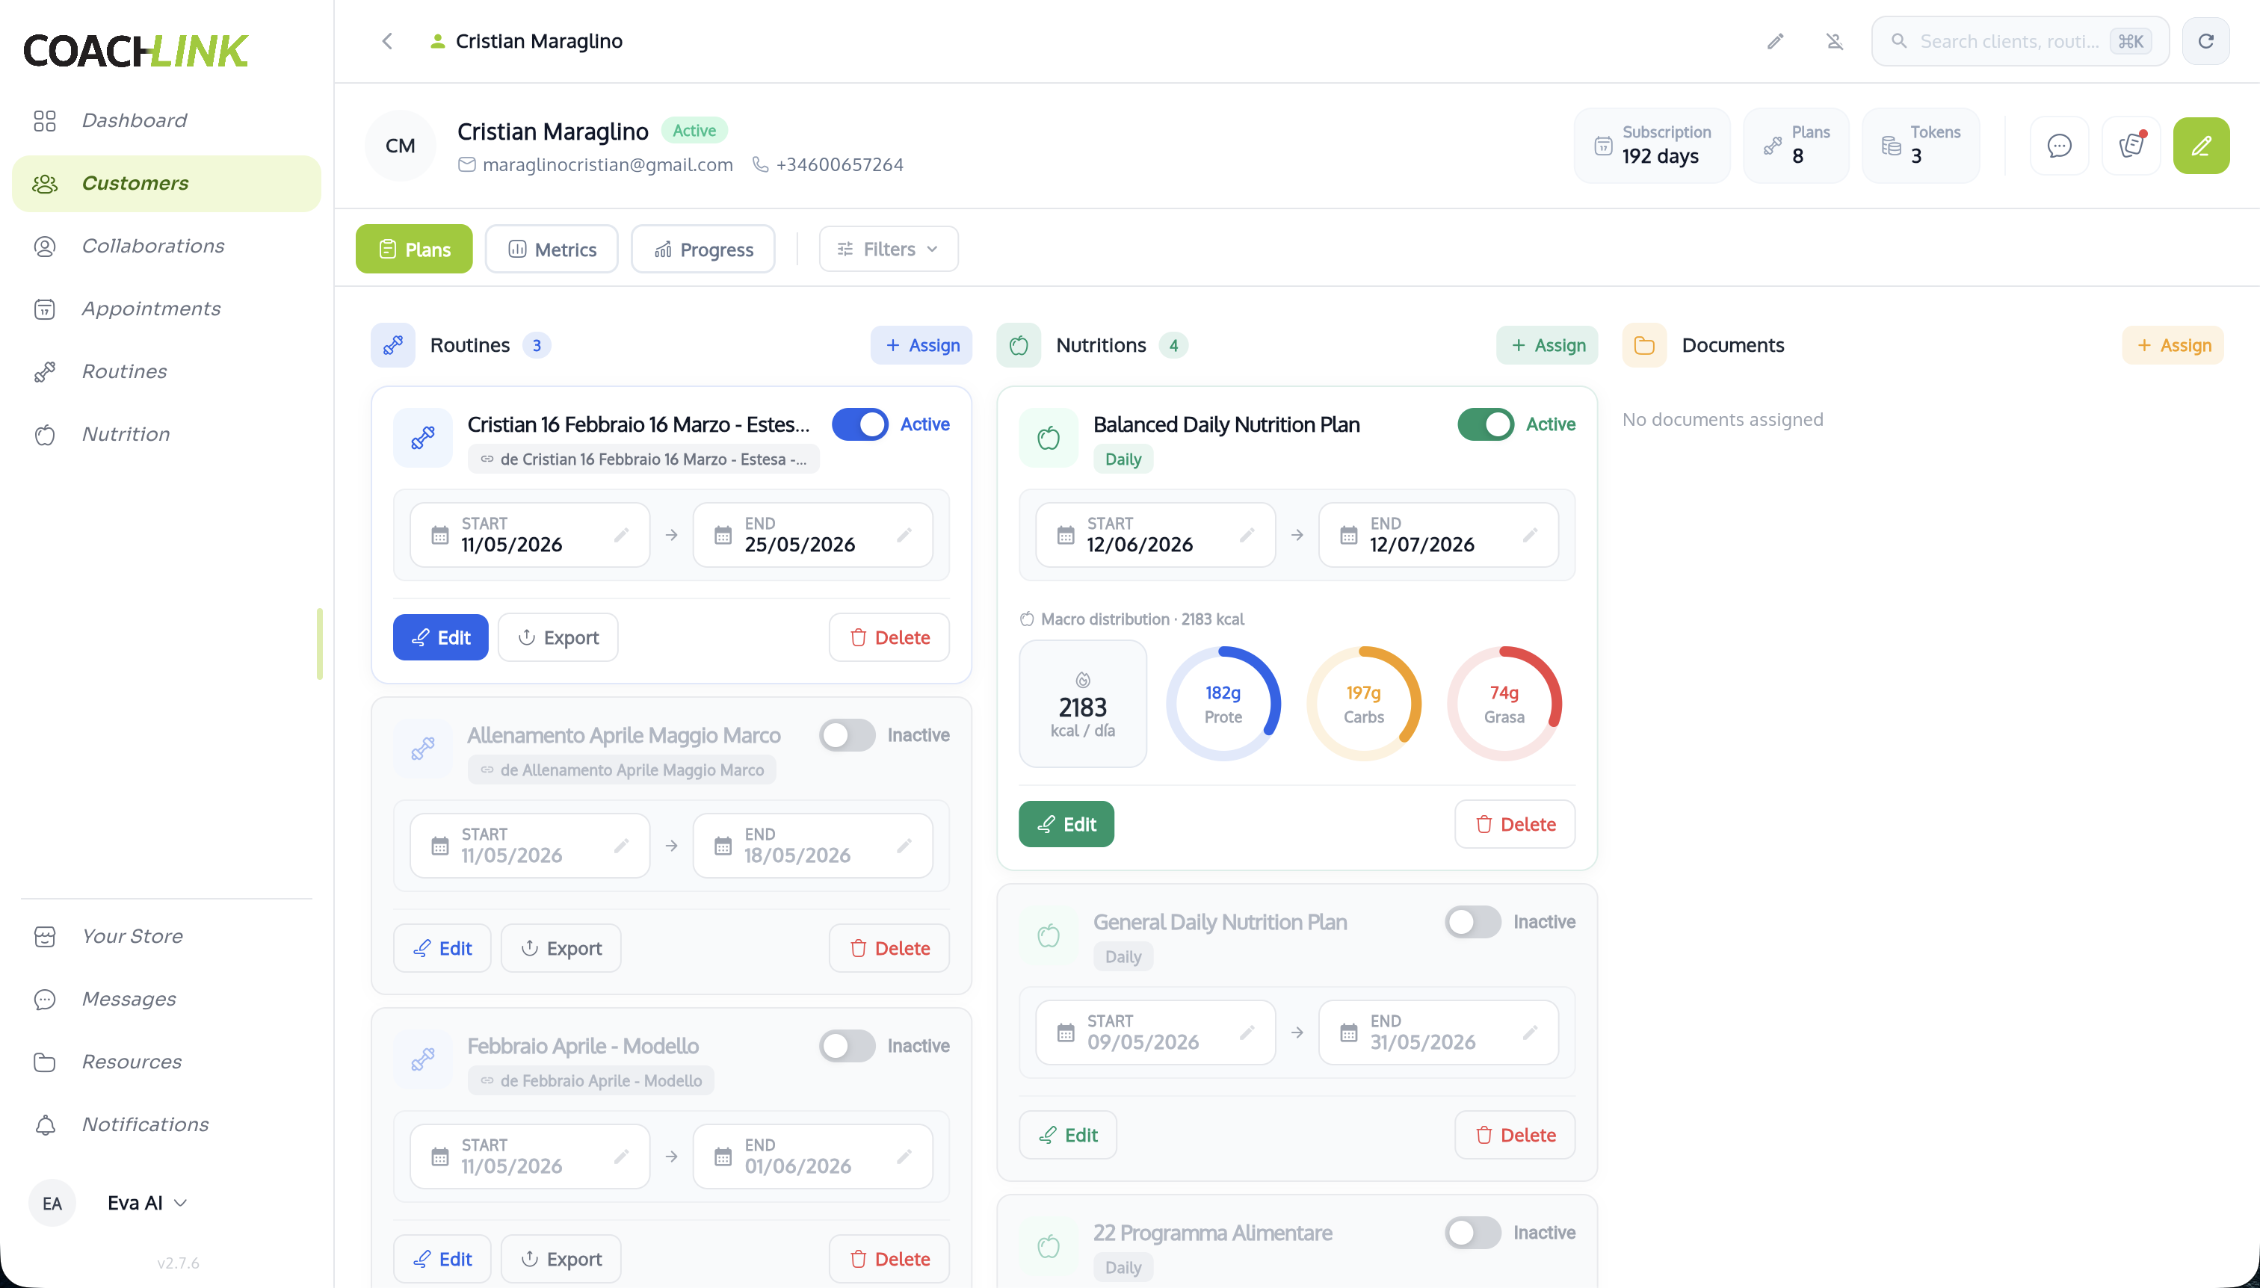Click the CoachLink logo

[x=135, y=50]
